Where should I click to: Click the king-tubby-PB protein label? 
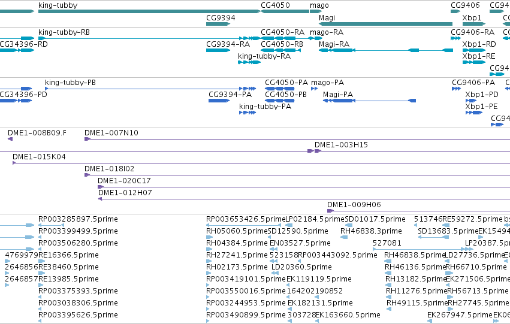(x=71, y=83)
